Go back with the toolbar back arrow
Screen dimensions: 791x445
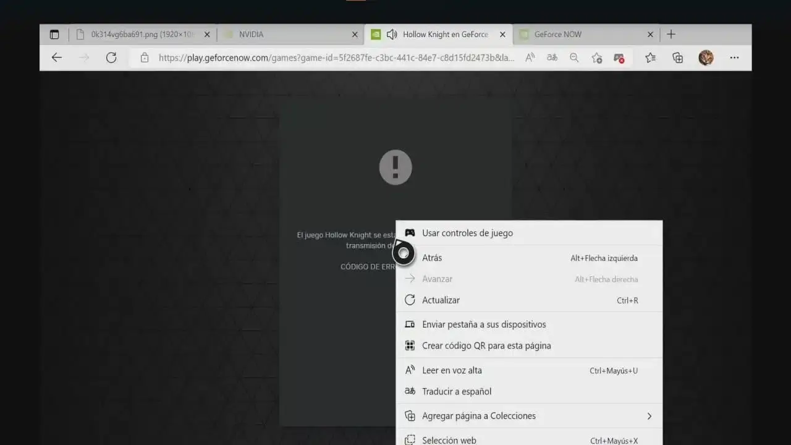pyautogui.click(x=57, y=57)
